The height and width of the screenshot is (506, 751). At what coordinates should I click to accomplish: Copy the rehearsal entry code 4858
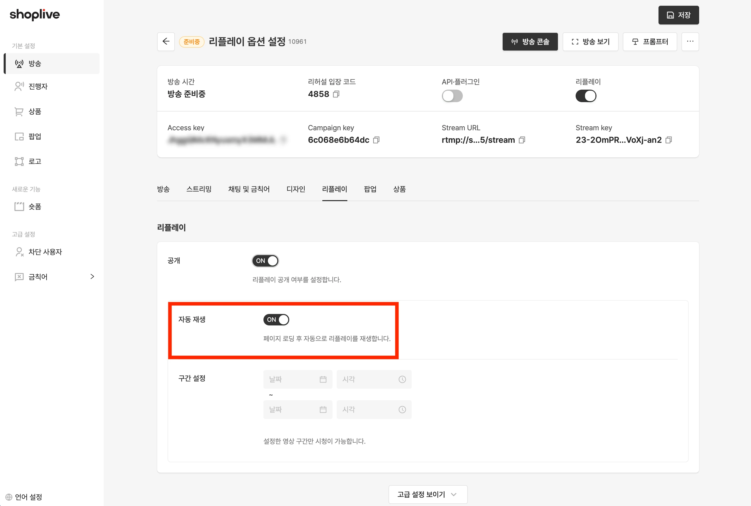click(336, 94)
